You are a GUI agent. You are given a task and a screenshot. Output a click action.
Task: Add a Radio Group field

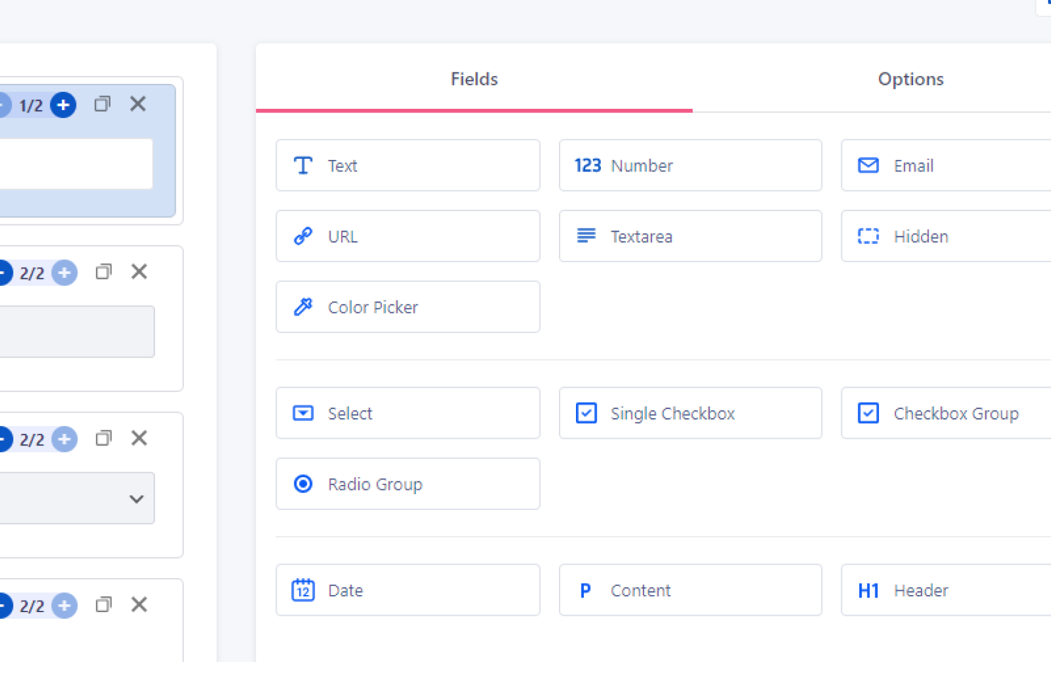click(408, 484)
